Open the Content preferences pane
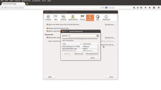161x90 pixels. [63, 18]
